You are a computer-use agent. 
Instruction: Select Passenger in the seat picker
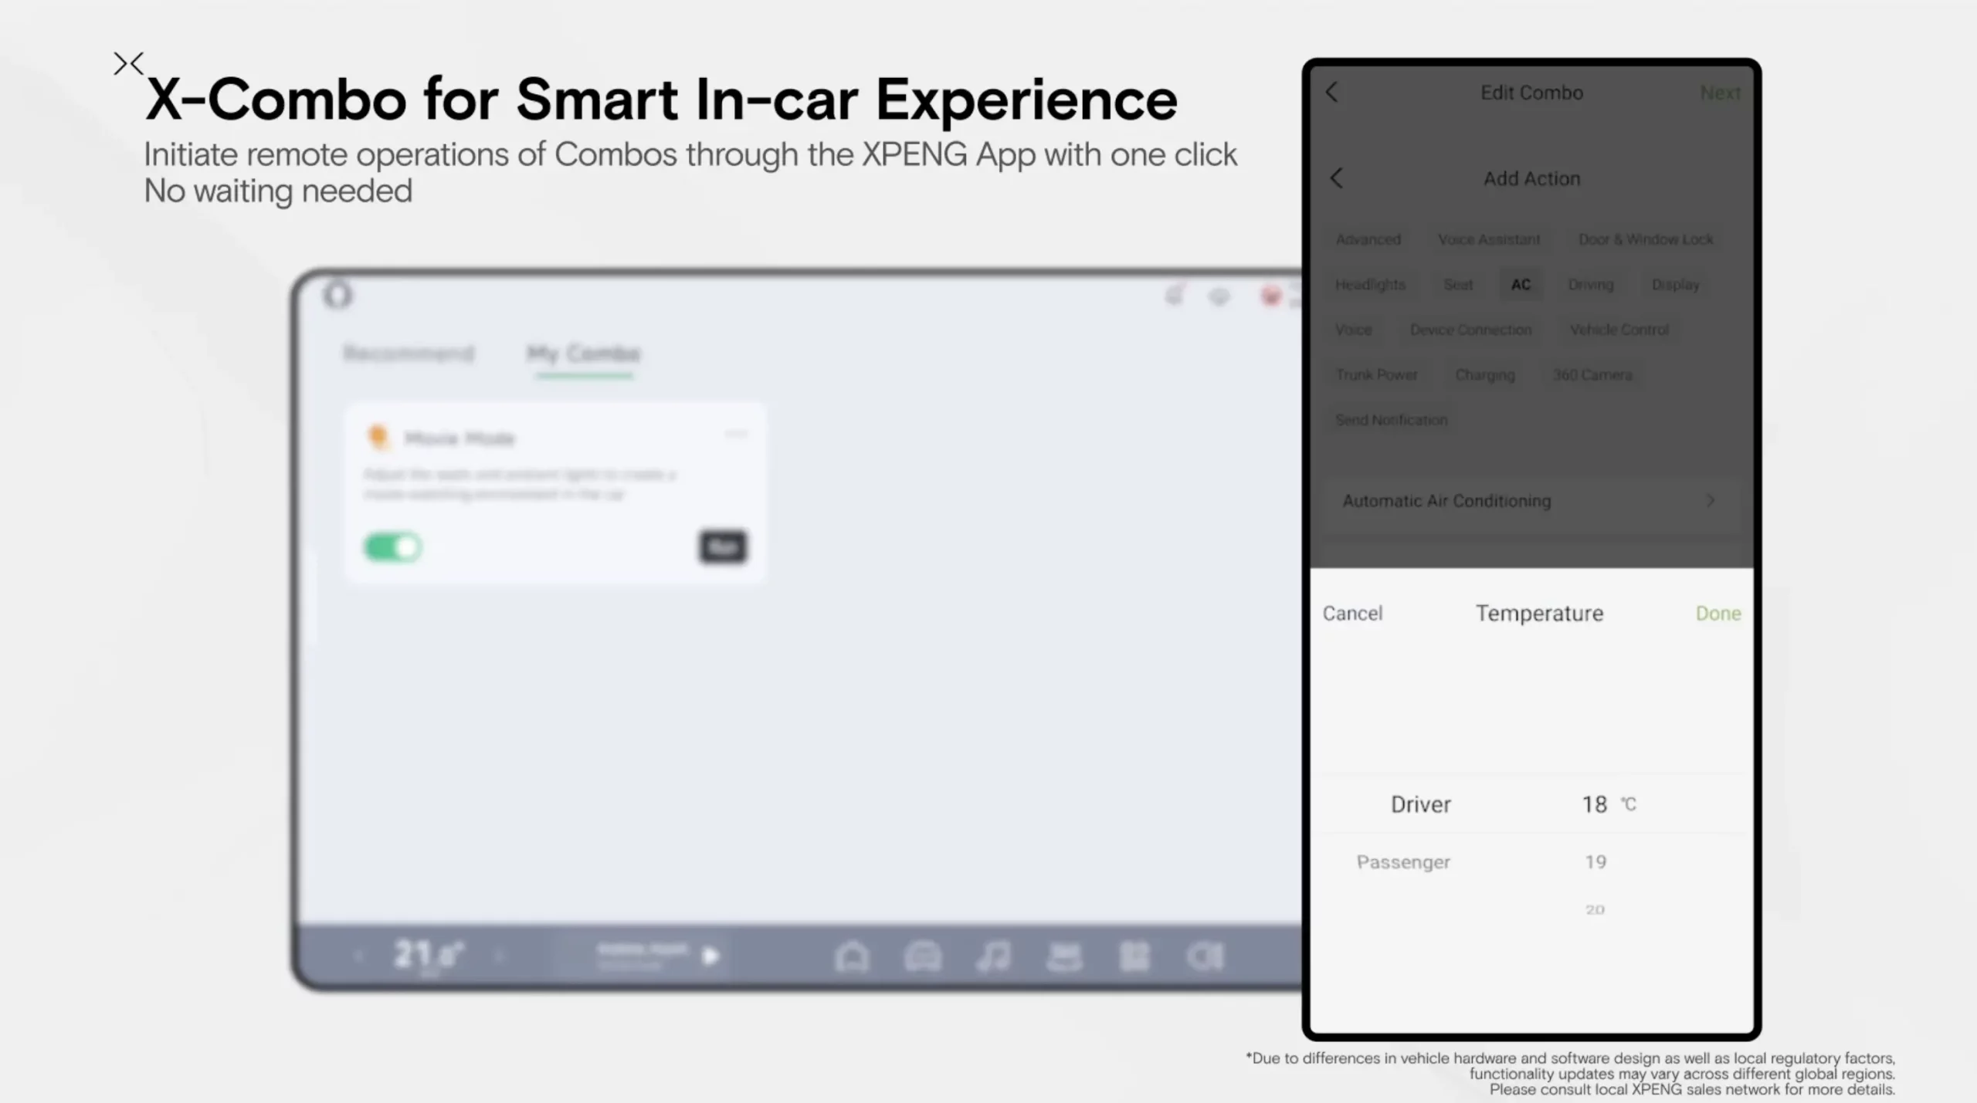pos(1403,862)
